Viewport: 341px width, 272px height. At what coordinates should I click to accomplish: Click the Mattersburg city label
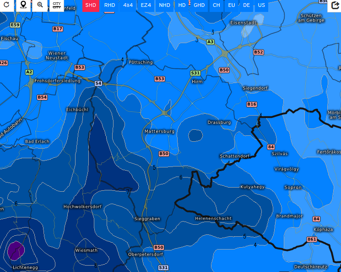click(159, 131)
